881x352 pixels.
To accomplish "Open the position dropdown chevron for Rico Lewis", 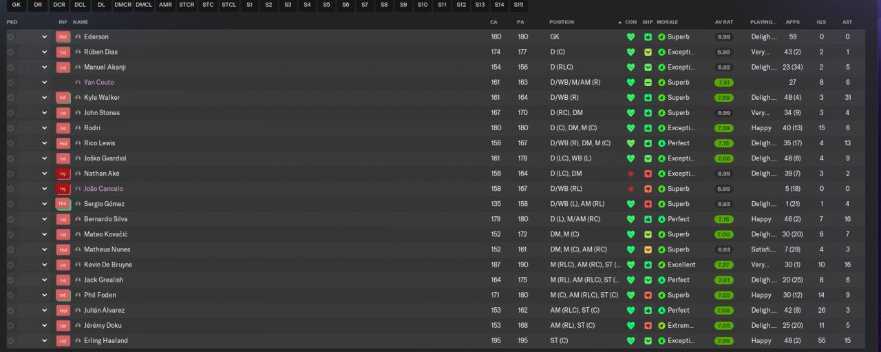I will tap(45, 143).
